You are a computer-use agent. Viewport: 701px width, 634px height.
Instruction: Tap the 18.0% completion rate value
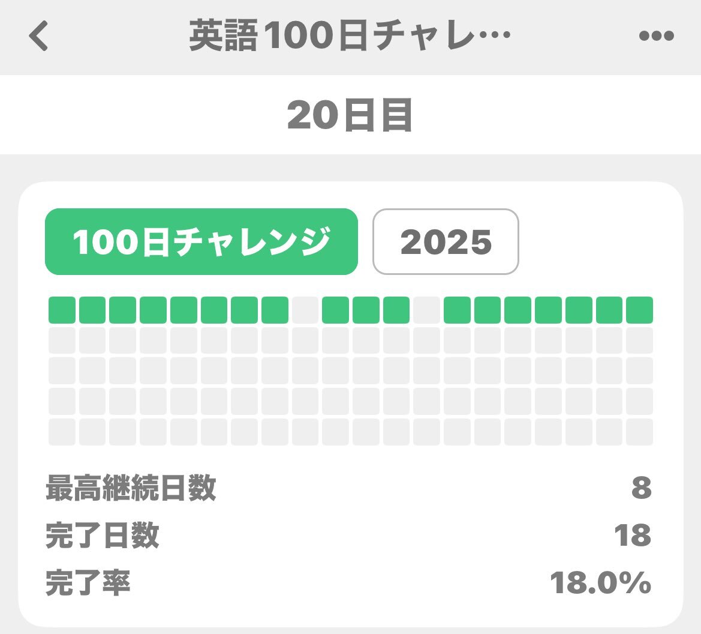(x=600, y=582)
